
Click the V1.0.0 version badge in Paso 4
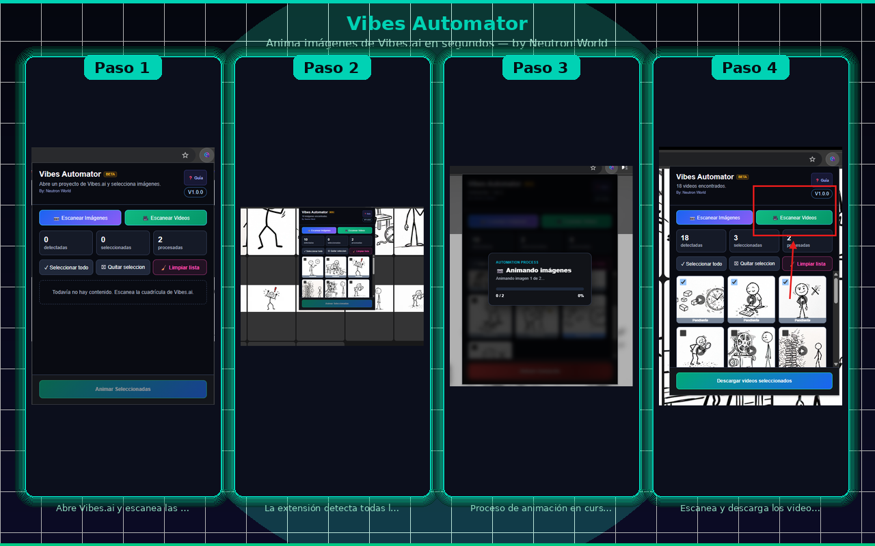pyautogui.click(x=822, y=194)
